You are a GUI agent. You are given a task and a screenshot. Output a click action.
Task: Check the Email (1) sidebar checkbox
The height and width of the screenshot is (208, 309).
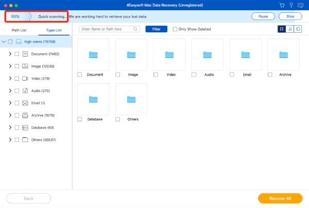pos(17,103)
